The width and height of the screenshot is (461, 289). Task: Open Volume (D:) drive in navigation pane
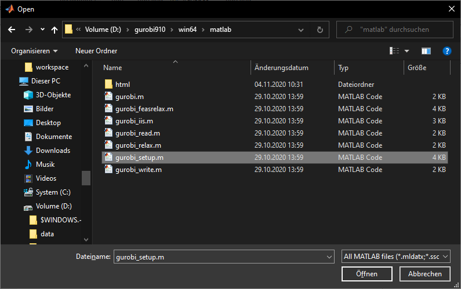[53, 206]
